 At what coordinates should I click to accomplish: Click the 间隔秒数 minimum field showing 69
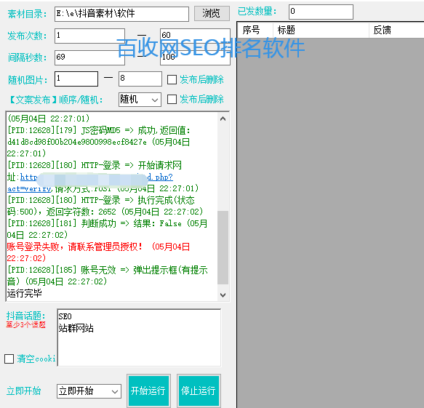(89, 57)
